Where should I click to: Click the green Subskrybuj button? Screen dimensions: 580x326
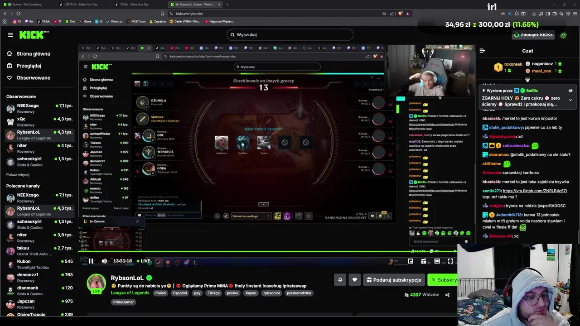point(443,280)
